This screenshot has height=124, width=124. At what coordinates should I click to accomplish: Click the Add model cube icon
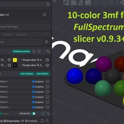pyautogui.click(x=66, y=2)
